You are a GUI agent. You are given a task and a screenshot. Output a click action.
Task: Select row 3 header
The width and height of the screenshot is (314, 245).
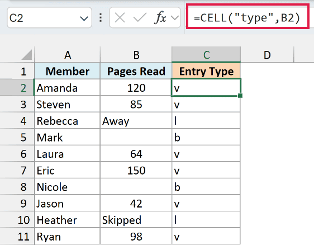pos(17,104)
